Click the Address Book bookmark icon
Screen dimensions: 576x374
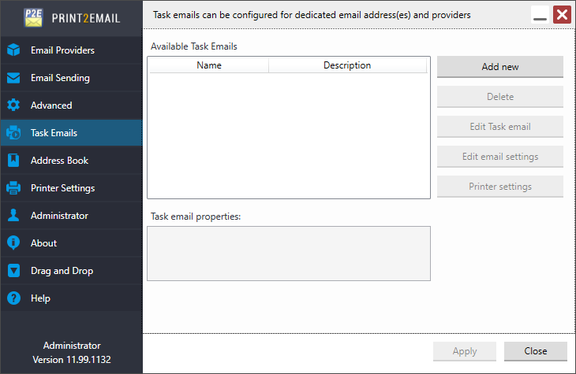coord(13,161)
